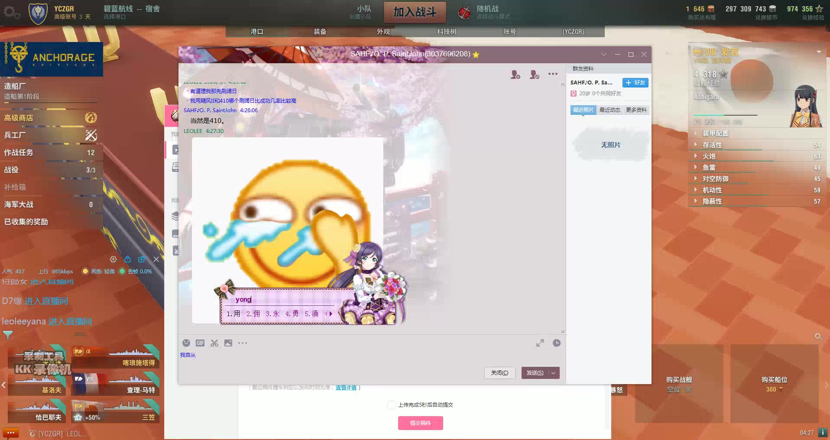
Task: Click the Close chat button
Action: point(499,373)
